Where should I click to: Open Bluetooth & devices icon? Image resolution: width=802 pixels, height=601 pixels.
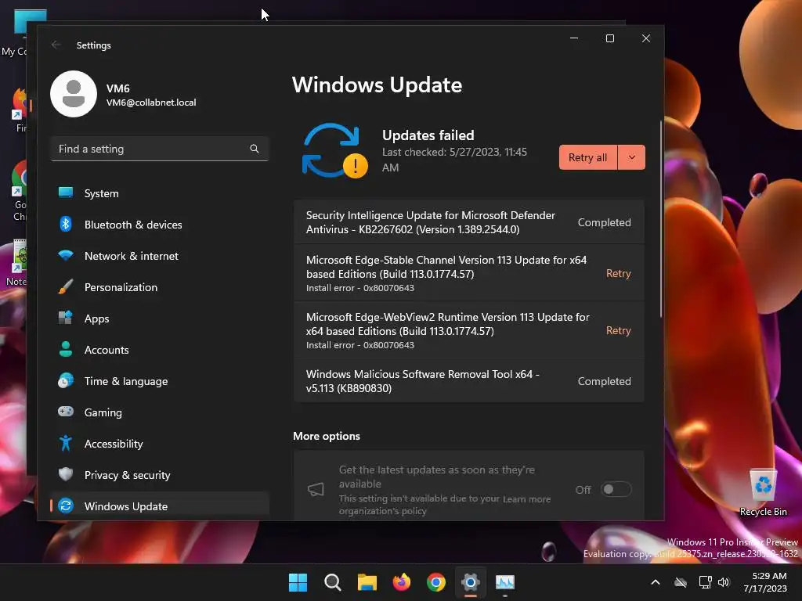pos(66,224)
